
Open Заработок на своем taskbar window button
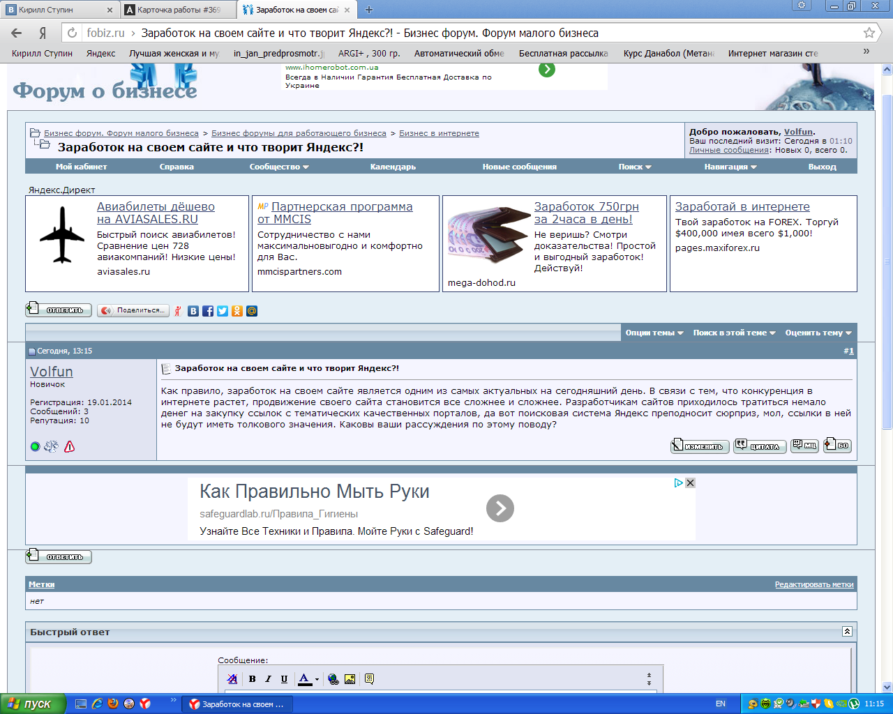pos(237,704)
